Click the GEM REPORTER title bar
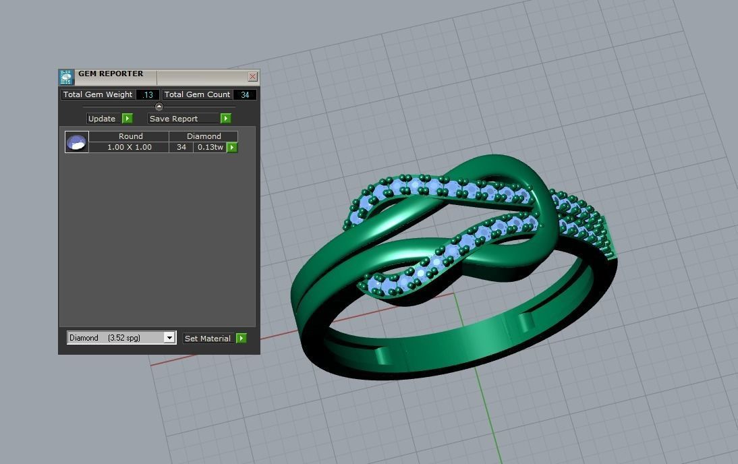The height and width of the screenshot is (464, 738). [159, 77]
